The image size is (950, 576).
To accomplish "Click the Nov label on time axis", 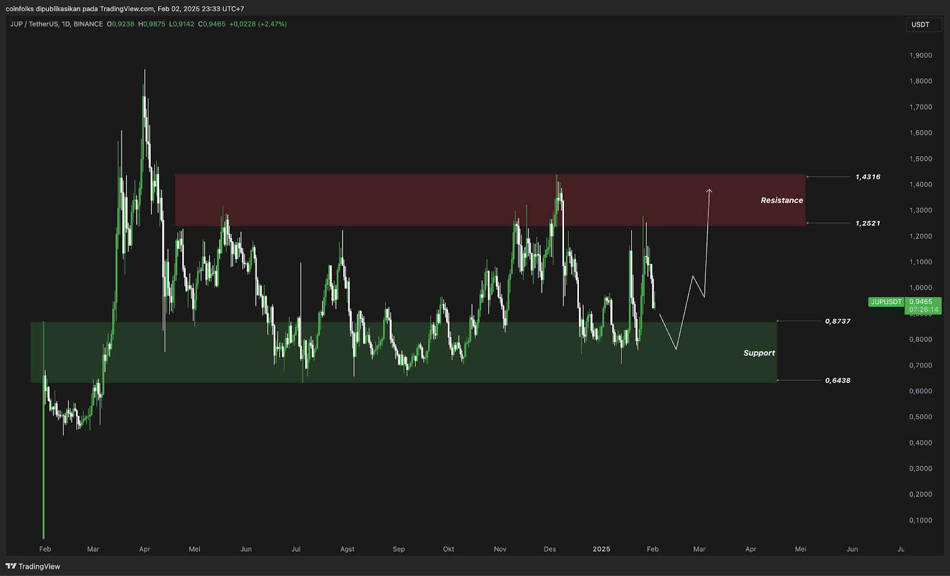I will pos(500,549).
